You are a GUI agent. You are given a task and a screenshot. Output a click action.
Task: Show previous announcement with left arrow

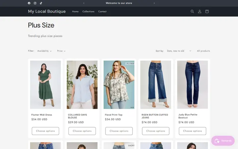84,3
